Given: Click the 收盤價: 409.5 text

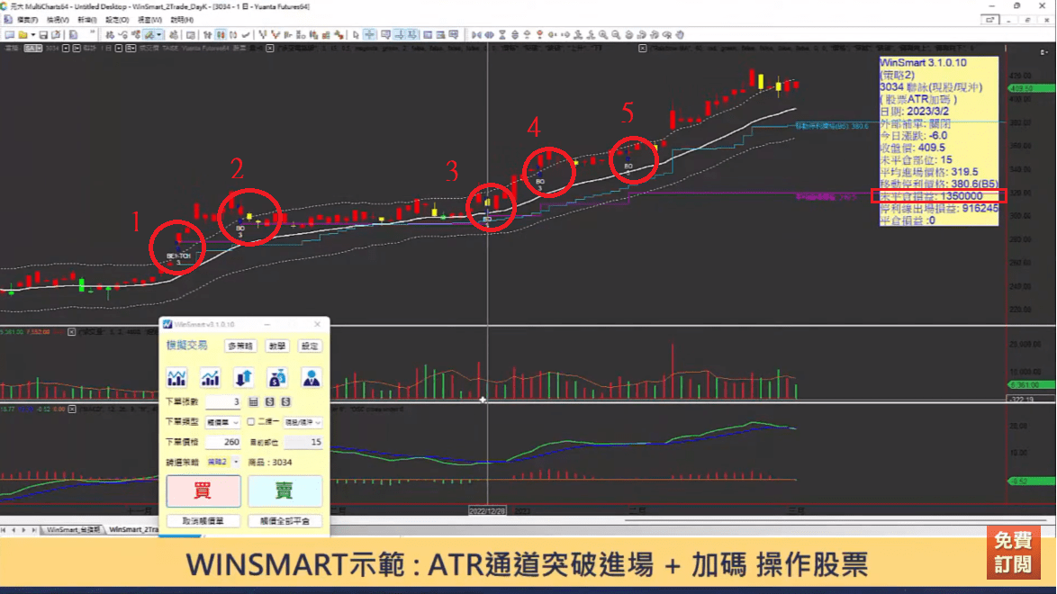Looking at the screenshot, I should (x=913, y=148).
